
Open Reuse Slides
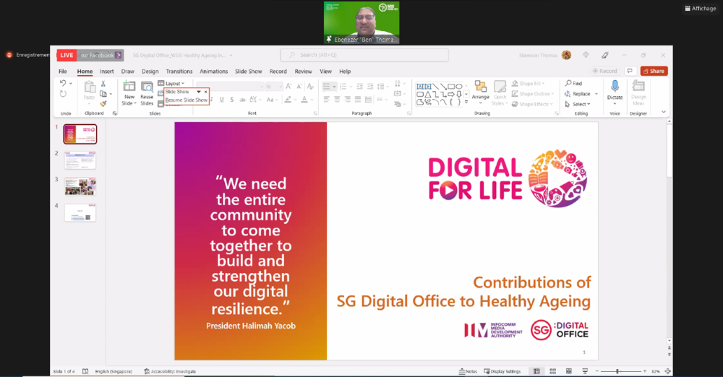point(147,94)
